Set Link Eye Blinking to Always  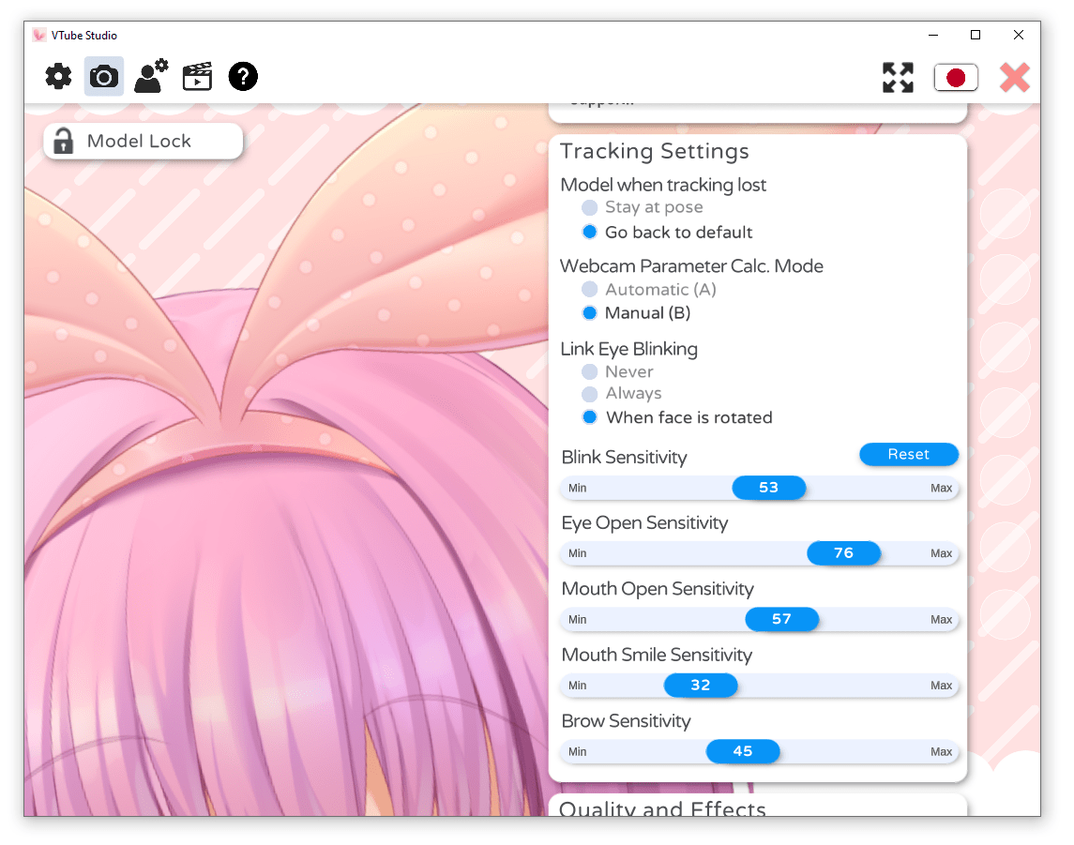590,393
